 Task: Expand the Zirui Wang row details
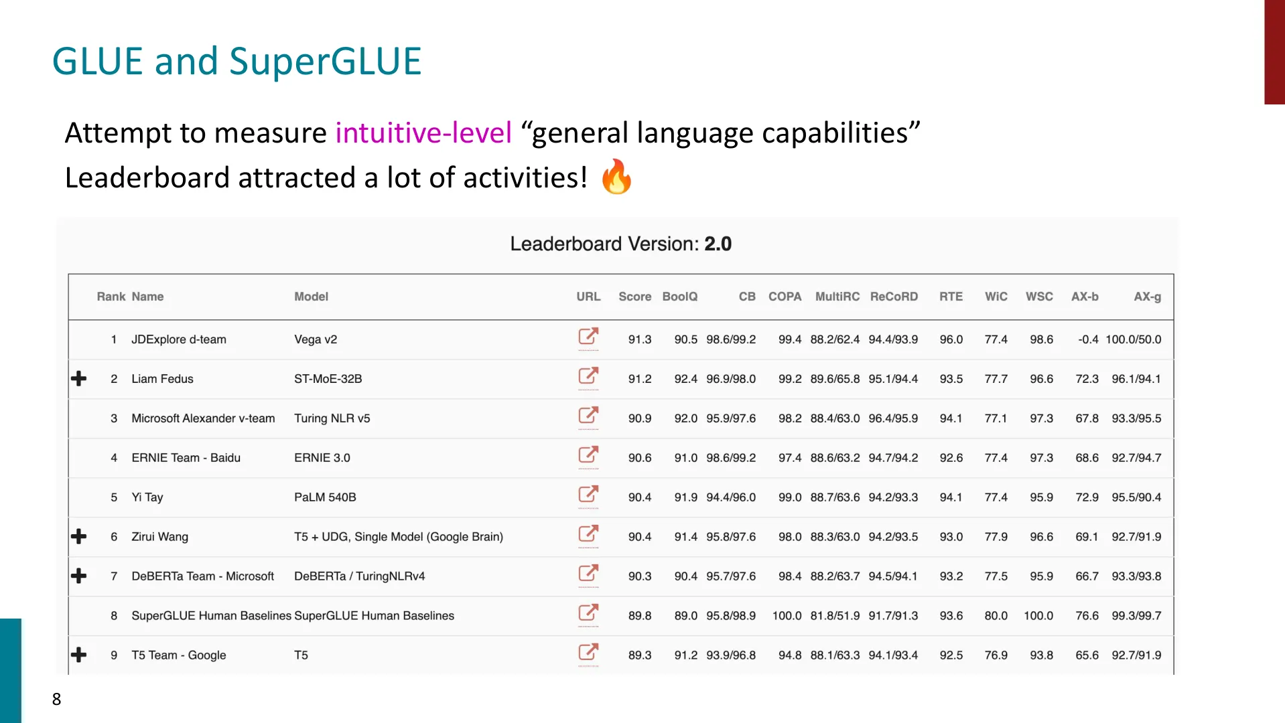[x=79, y=537]
